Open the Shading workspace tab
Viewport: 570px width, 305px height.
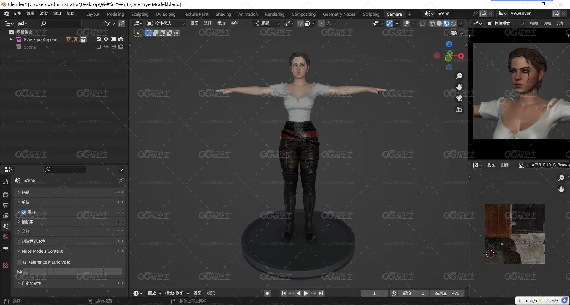(223, 14)
